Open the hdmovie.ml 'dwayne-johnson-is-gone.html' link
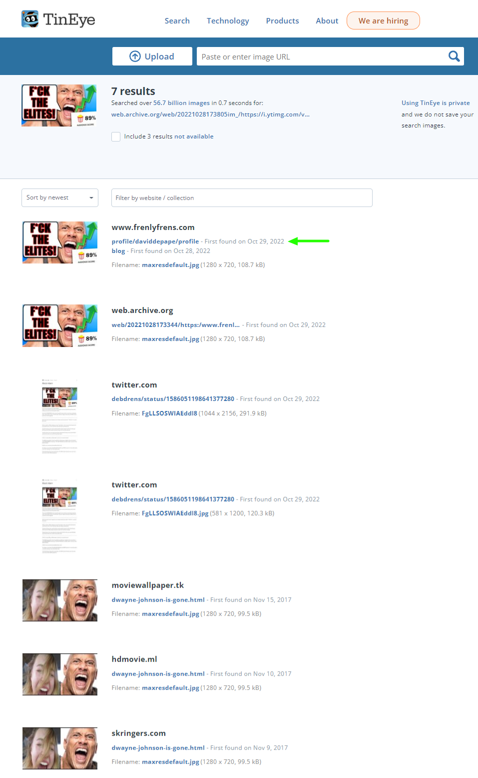The height and width of the screenshot is (778, 478). (x=158, y=674)
